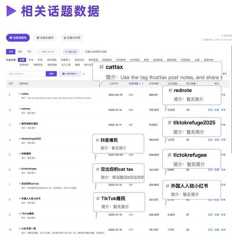Select 全部 industry category filter
This screenshot has width=232, height=241.
point(22,60)
